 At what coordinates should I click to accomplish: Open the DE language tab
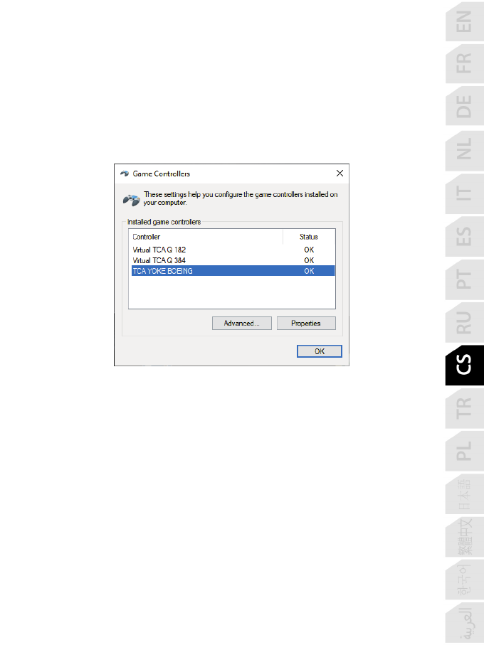tap(464, 107)
